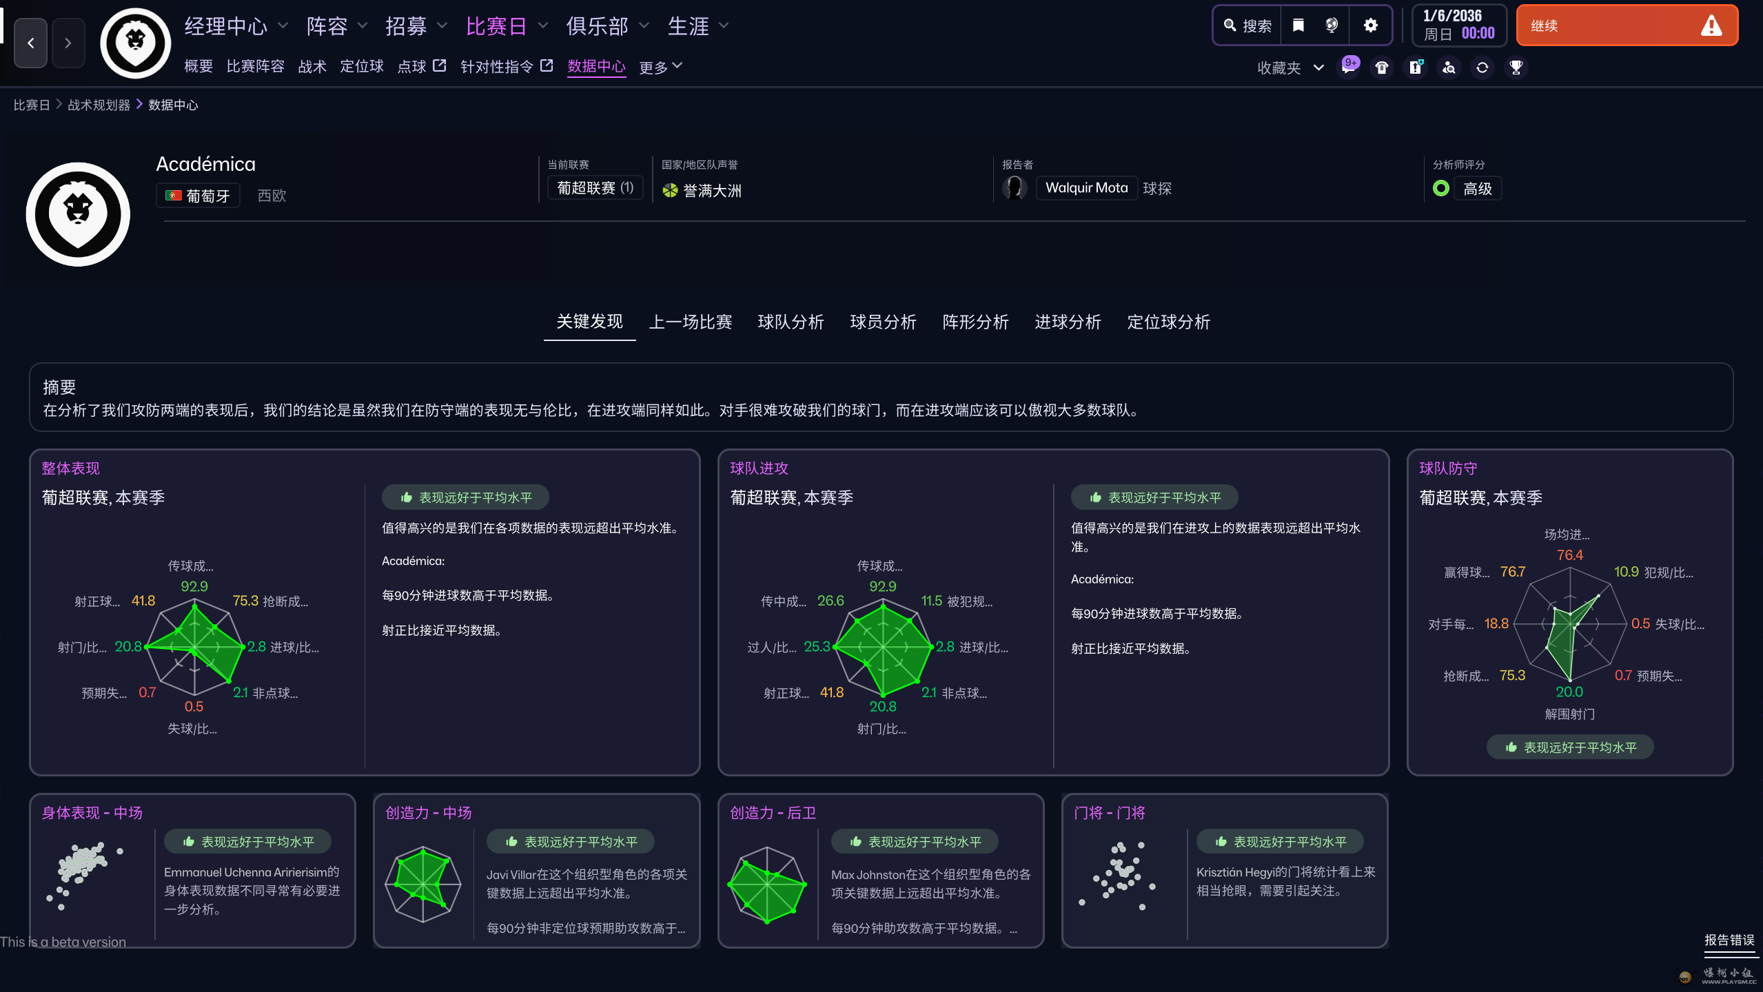Click the world globe icon
The width and height of the screenshot is (1763, 992).
tap(1332, 25)
